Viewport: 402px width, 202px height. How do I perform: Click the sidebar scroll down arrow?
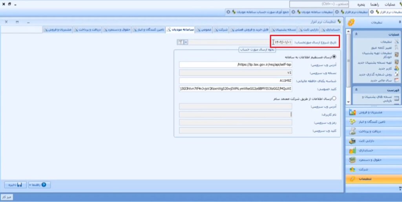[348, 102]
